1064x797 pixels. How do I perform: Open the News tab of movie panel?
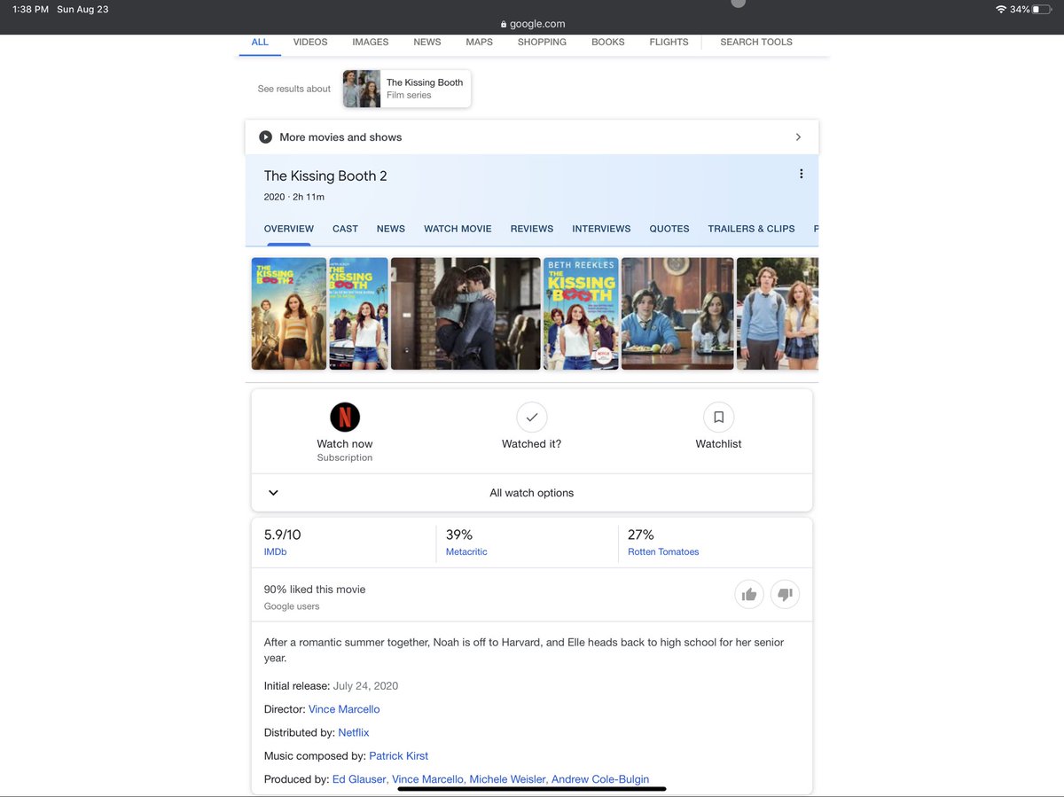tap(391, 229)
